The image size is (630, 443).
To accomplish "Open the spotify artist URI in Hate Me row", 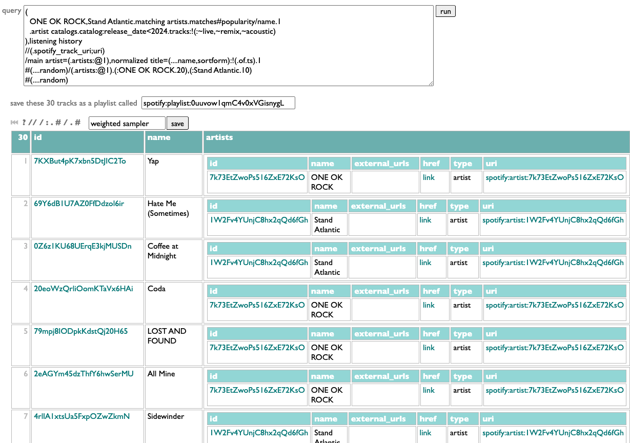I will click(x=553, y=220).
